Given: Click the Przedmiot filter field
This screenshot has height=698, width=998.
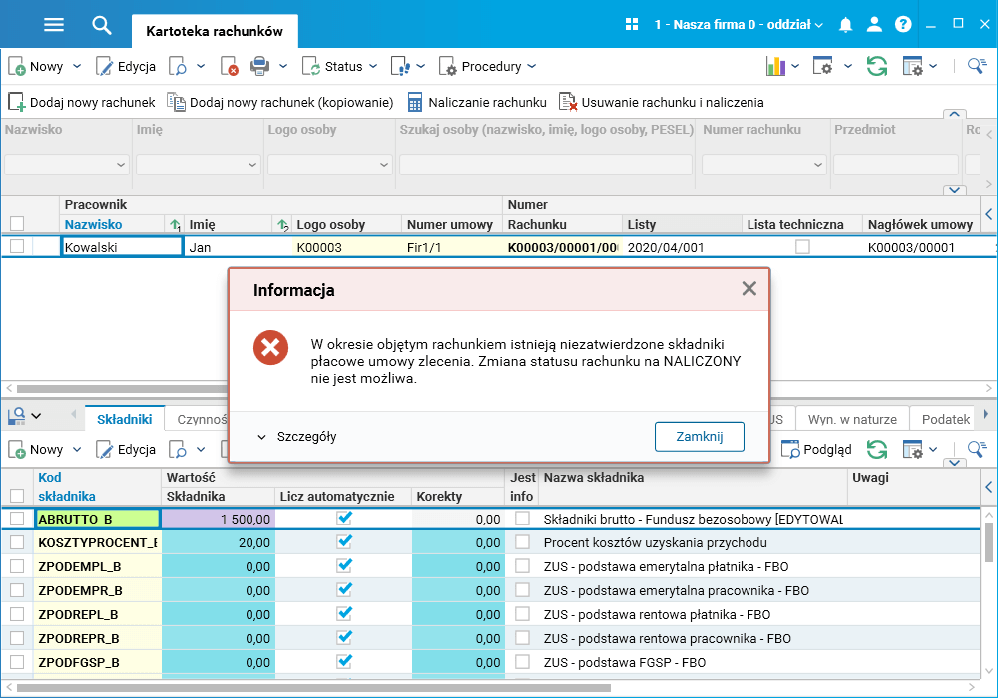Looking at the screenshot, I should click(895, 165).
